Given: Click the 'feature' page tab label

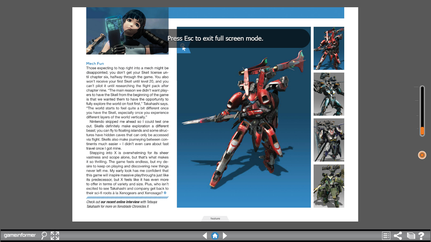Looking at the screenshot, I should [215, 218].
